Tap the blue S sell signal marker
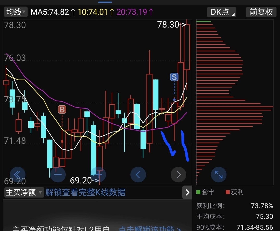The height and width of the screenshot is (231, 280). tap(174, 77)
